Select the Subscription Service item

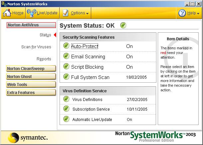91,109
